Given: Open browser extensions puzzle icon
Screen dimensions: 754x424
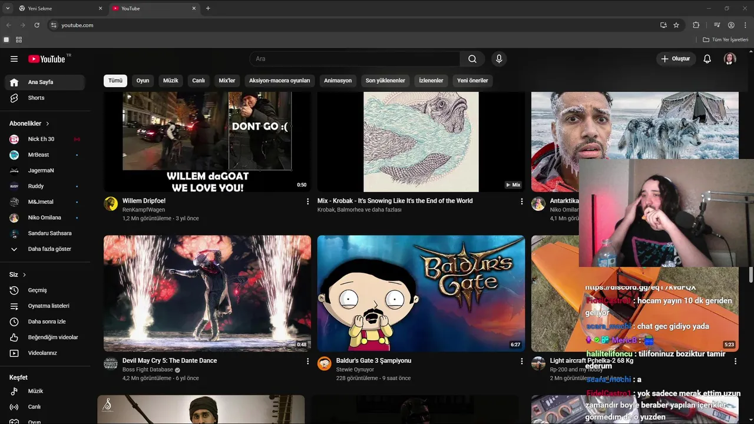Looking at the screenshot, I should click(x=696, y=25).
